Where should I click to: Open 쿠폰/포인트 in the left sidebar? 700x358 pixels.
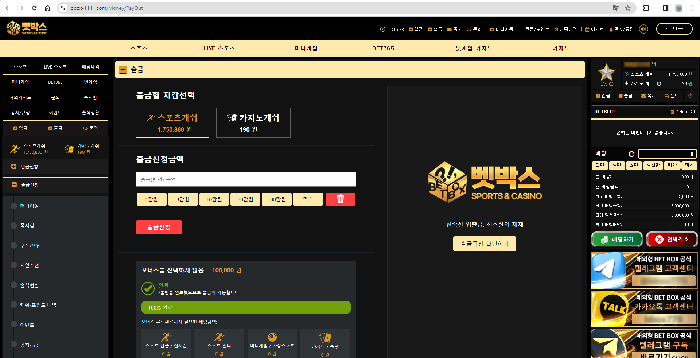click(33, 246)
